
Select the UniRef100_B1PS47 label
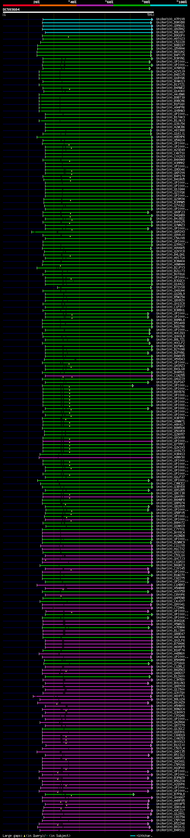tap(170, 382)
